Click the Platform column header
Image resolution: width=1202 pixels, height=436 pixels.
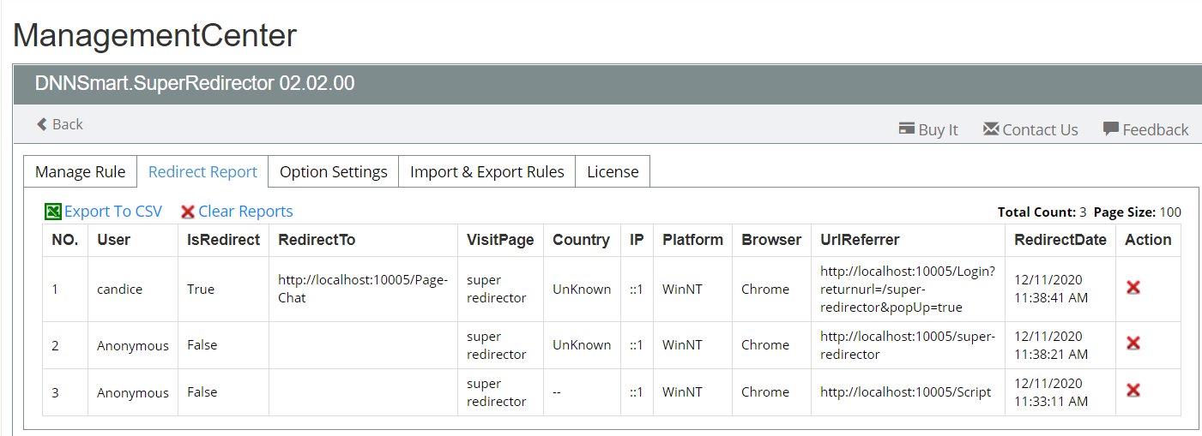692,240
